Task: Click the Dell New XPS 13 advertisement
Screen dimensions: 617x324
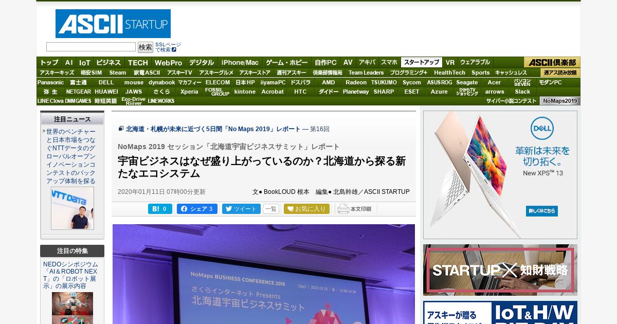Action: pos(500,175)
